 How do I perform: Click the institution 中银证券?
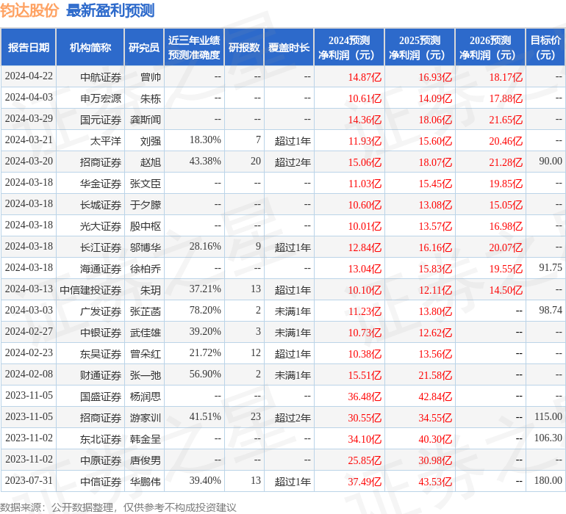(x=101, y=333)
